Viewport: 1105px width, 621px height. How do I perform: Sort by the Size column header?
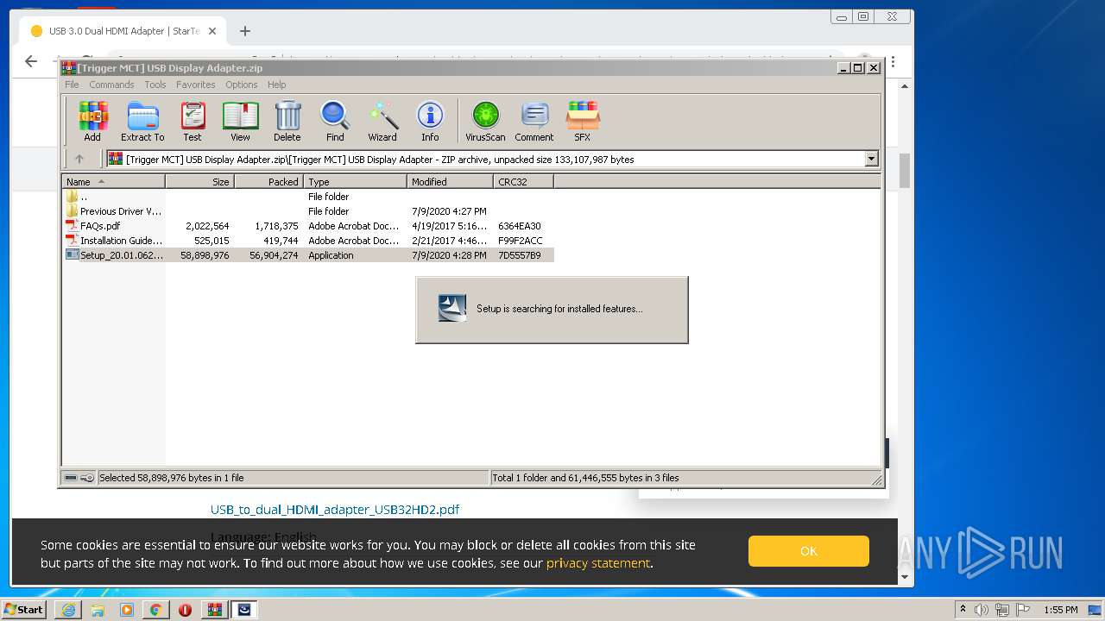[199, 182]
